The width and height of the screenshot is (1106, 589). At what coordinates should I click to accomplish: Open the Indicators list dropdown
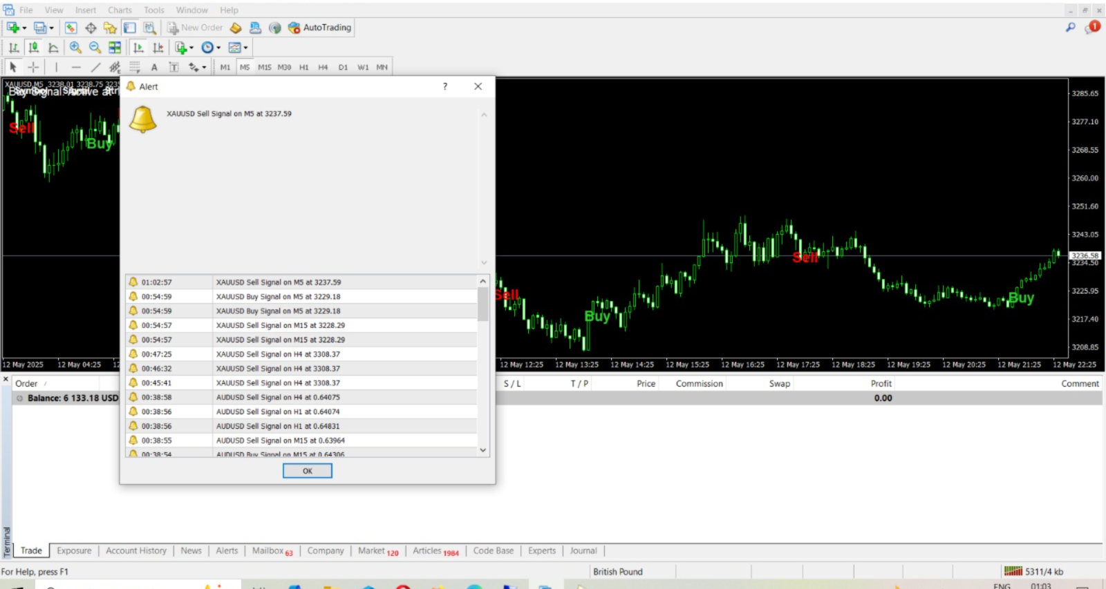[x=184, y=48]
